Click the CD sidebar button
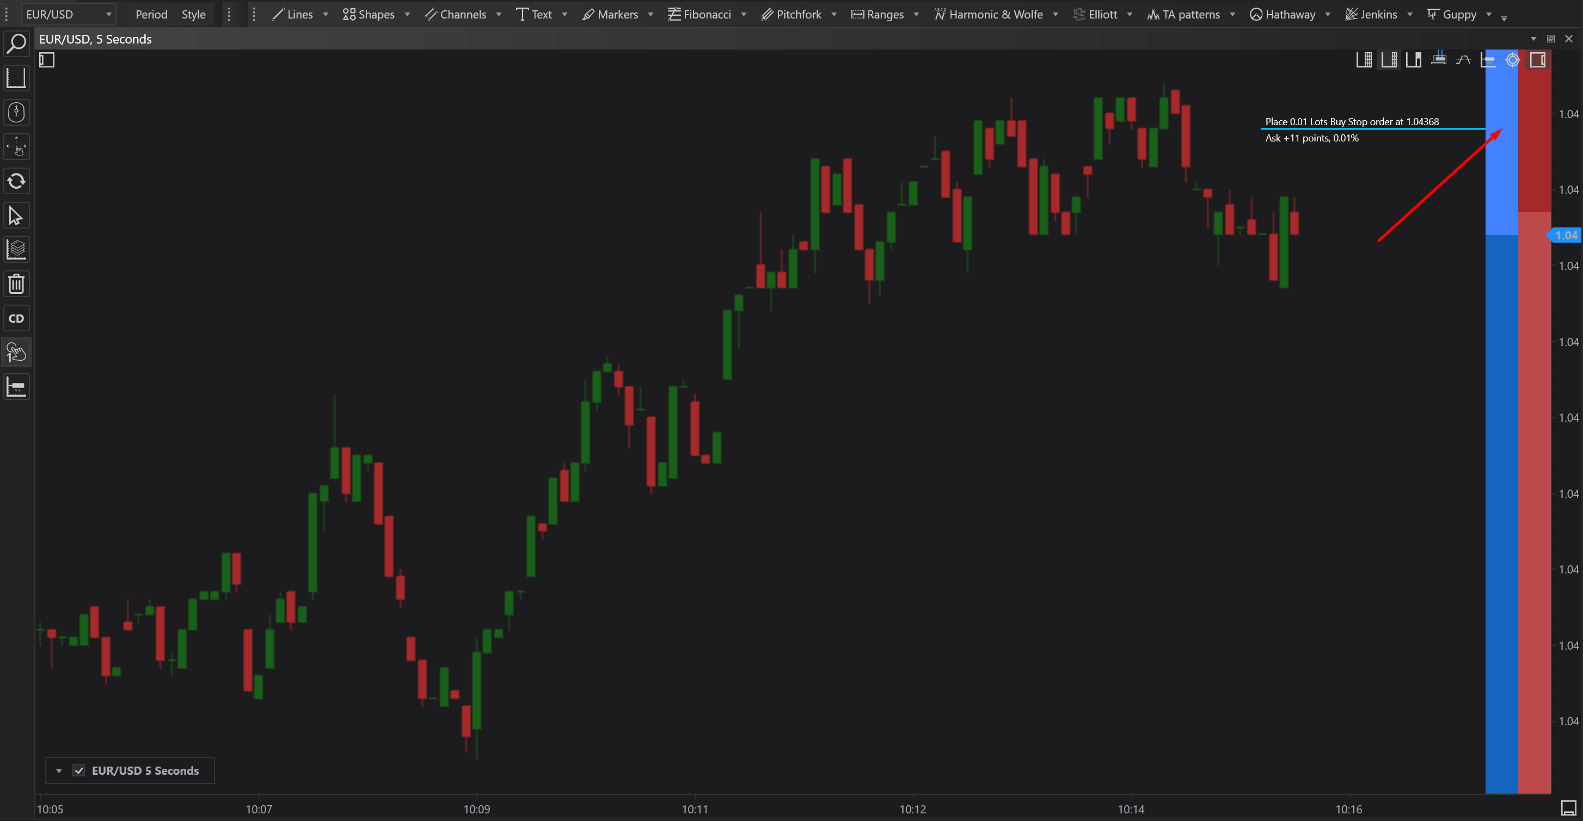This screenshot has width=1583, height=821. (x=16, y=319)
